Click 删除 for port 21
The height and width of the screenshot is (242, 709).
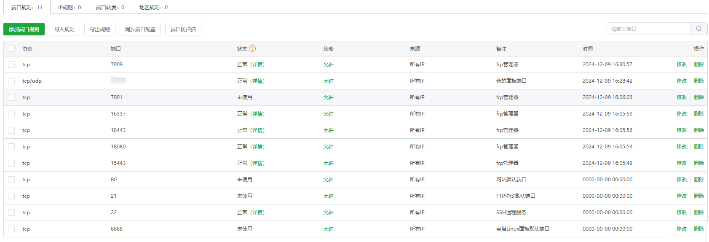click(x=699, y=196)
